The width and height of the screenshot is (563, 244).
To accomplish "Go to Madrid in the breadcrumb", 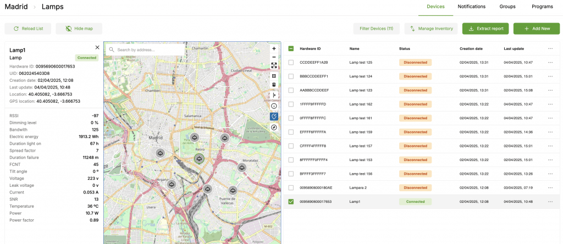I will pos(16,7).
